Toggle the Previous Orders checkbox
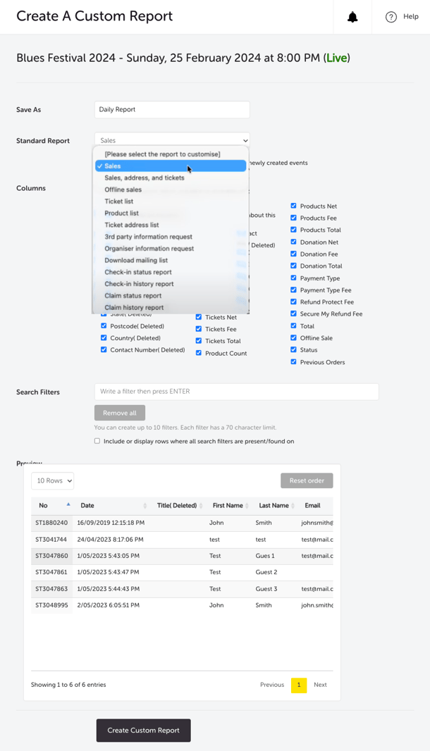The width and height of the screenshot is (430, 751). point(293,361)
